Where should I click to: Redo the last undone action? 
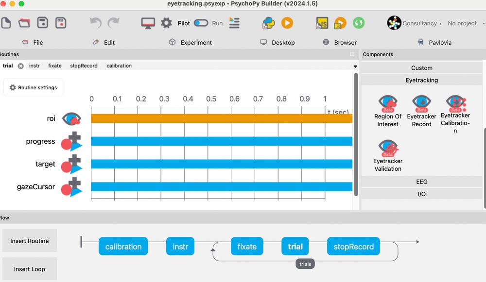pyautogui.click(x=113, y=23)
